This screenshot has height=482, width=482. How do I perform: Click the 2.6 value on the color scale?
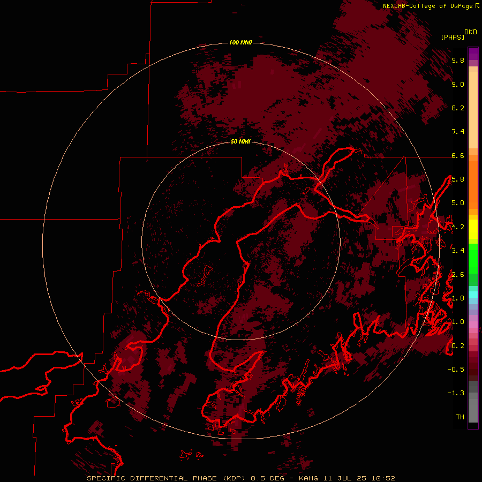pyautogui.click(x=458, y=275)
